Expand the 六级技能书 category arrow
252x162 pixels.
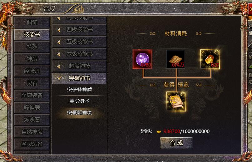point(59,54)
